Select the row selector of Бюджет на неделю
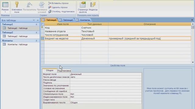This screenshot has height=109, width=195. (x=43, y=38)
